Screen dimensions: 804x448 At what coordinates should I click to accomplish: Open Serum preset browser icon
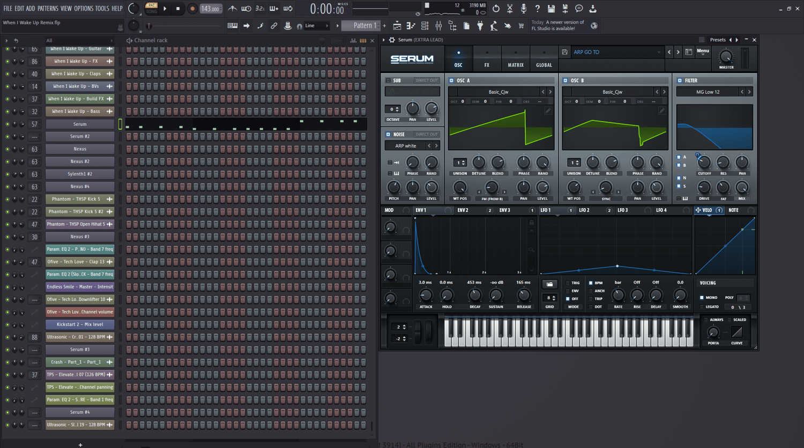pyautogui.click(x=689, y=52)
